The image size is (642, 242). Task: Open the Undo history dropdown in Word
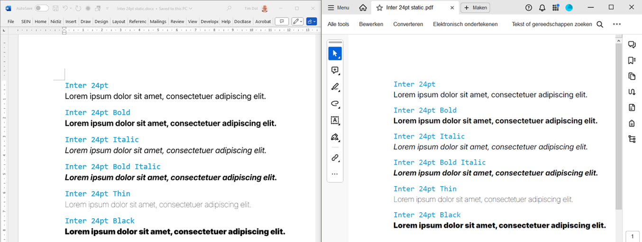[x=71, y=9]
